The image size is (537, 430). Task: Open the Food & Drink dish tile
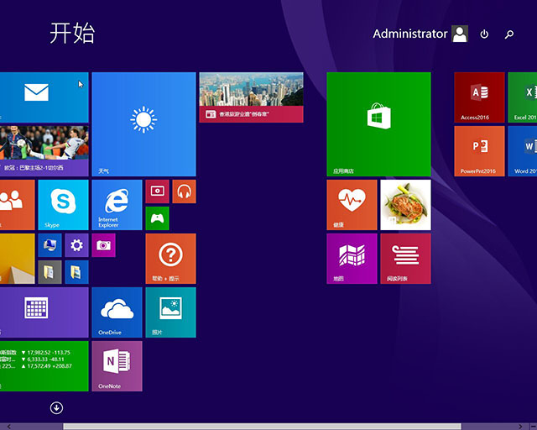pyautogui.click(x=405, y=205)
